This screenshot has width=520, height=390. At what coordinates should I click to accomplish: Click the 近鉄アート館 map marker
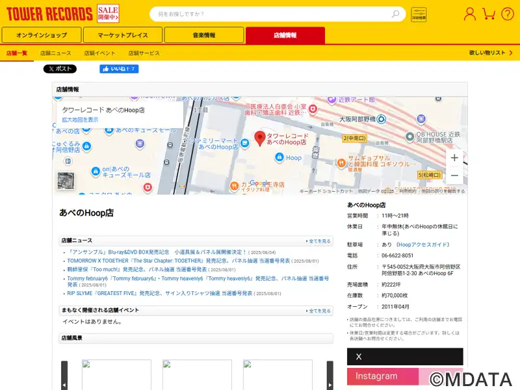pyautogui.click(x=331, y=99)
